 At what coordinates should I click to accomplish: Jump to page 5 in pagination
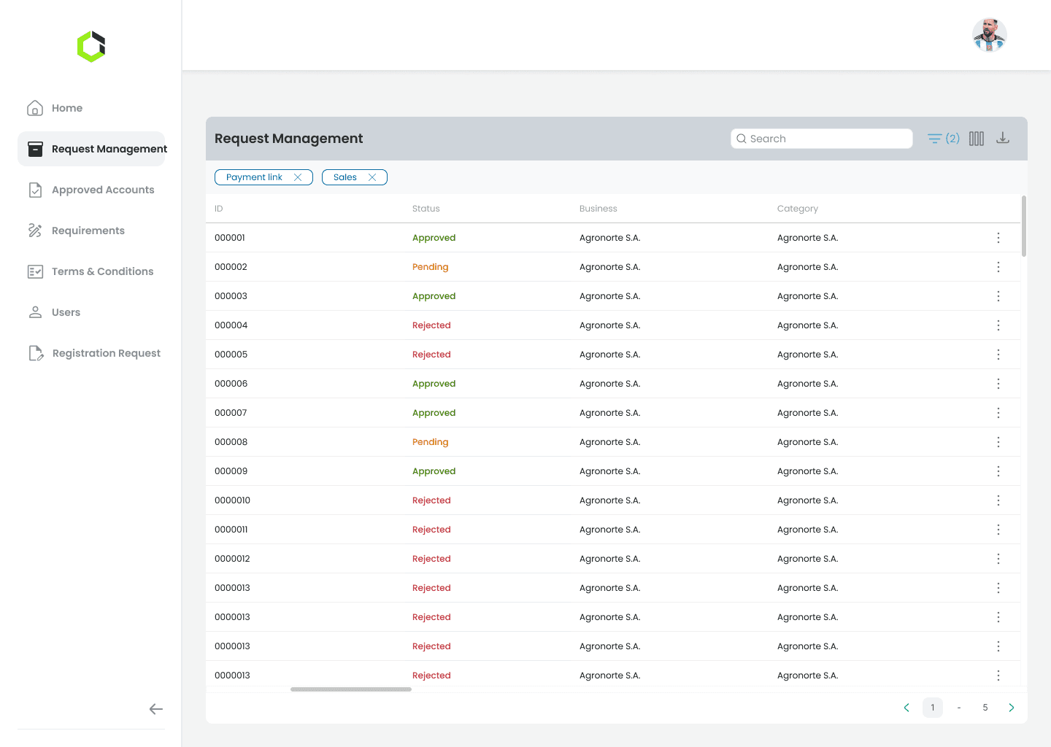point(985,708)
